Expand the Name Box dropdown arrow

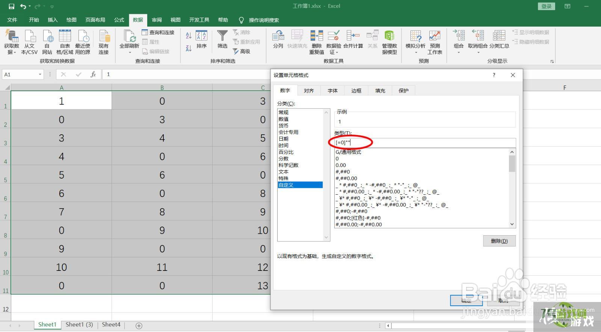40,74
